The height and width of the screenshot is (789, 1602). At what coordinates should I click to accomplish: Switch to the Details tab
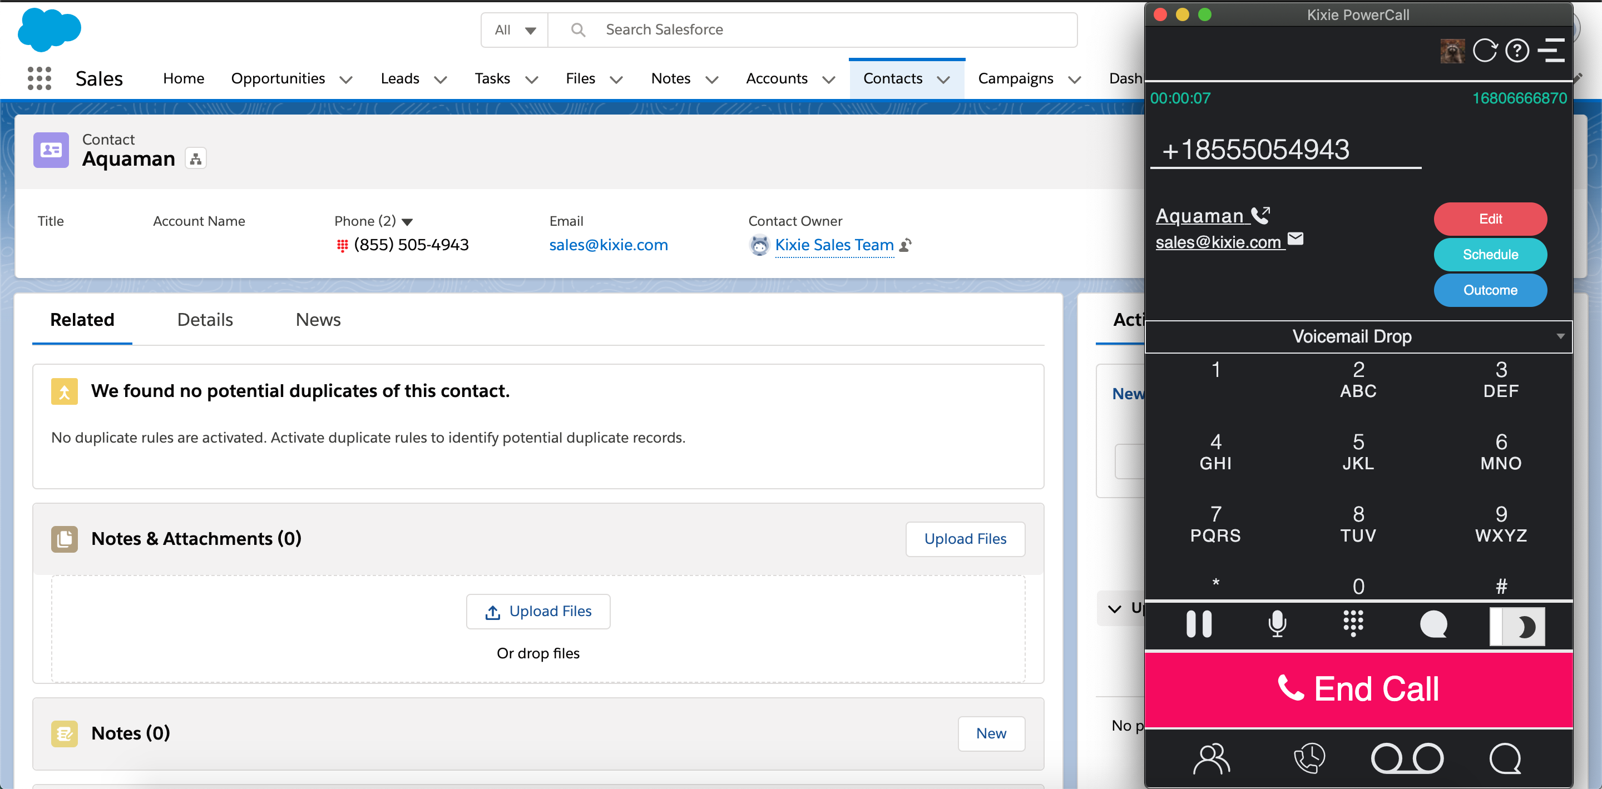coord(204,319)
